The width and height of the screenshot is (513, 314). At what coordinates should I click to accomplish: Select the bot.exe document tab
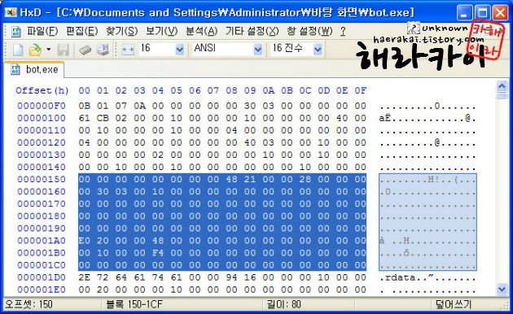click(x=34, y=69)
